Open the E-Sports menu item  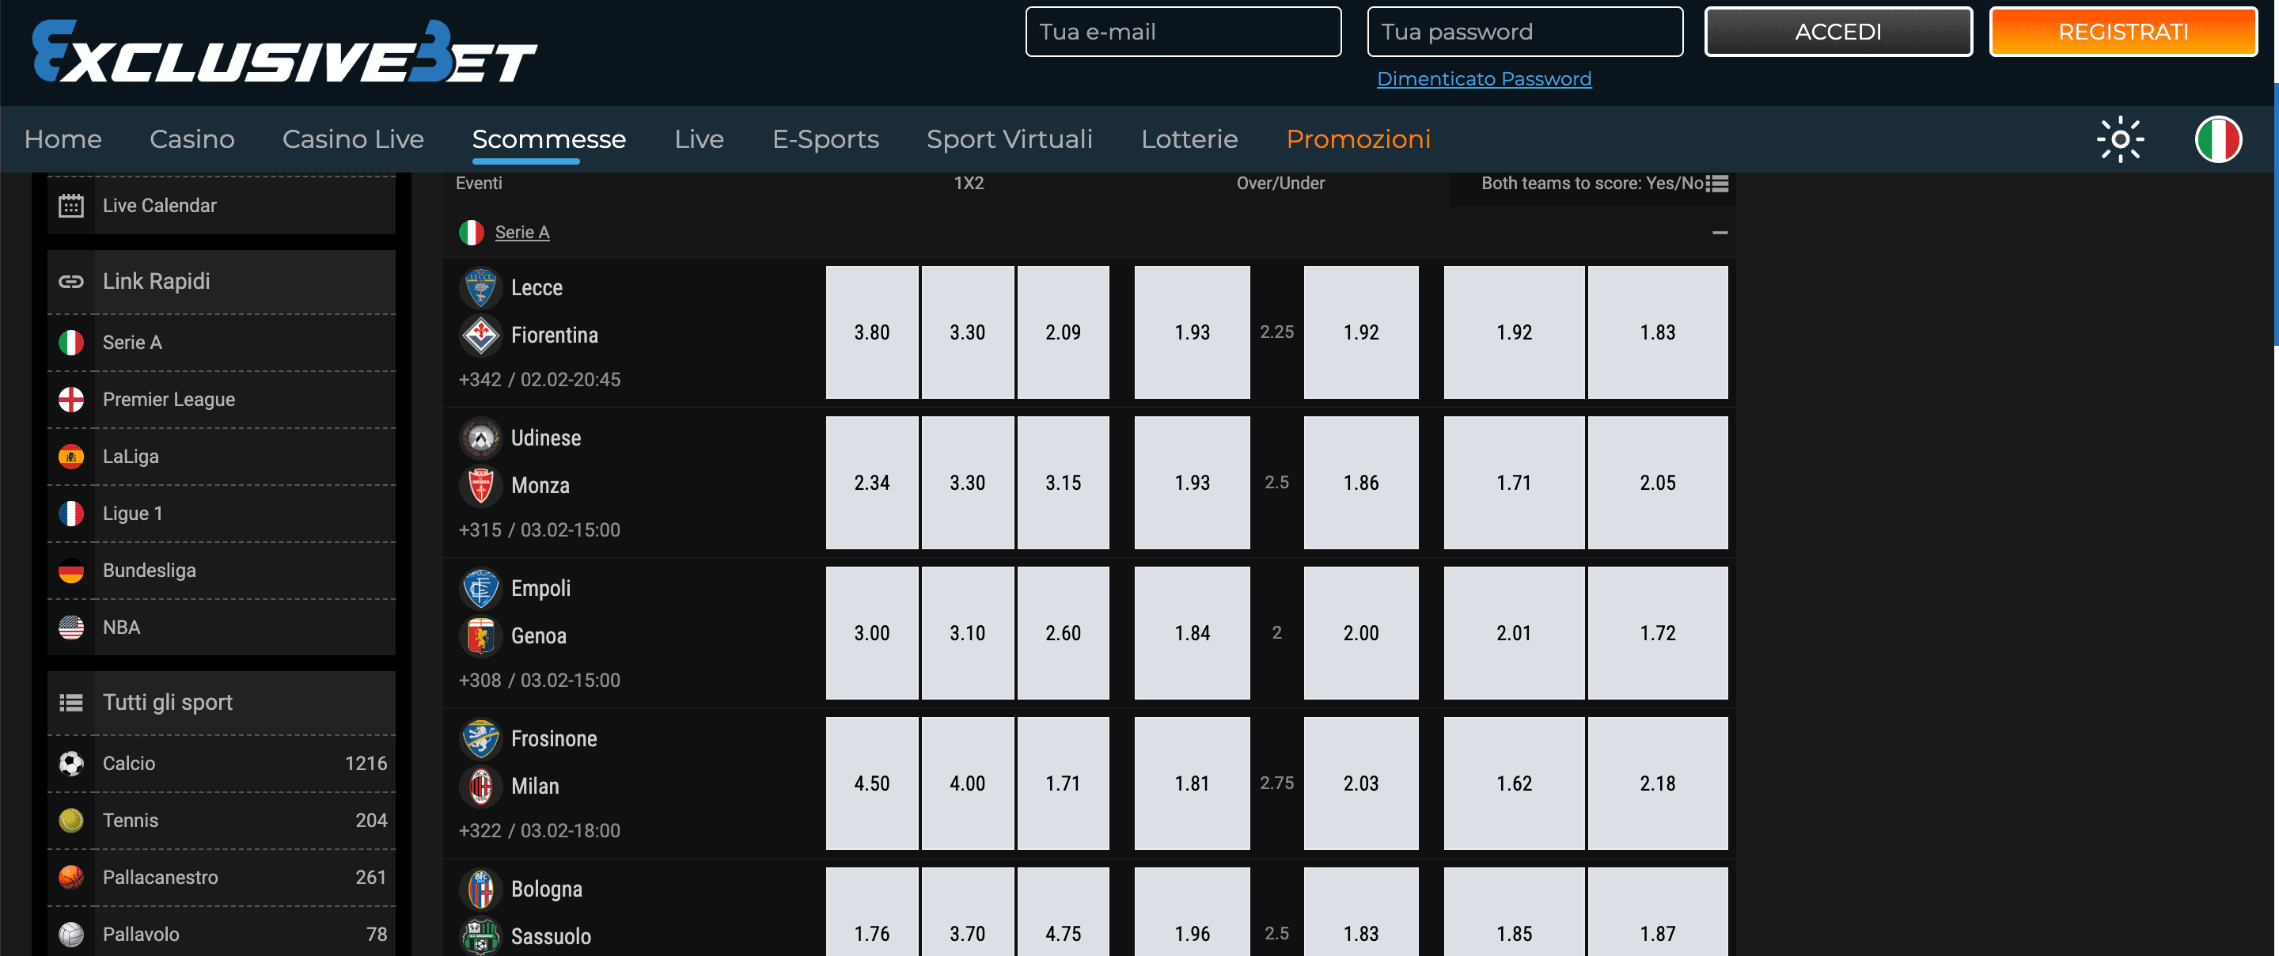825,139
